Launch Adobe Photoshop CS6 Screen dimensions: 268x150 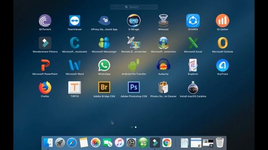(x=134, y=87)
